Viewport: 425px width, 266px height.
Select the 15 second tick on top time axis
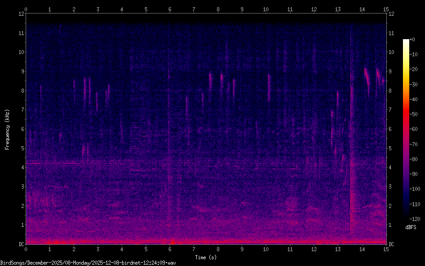(x=386, y=9)
